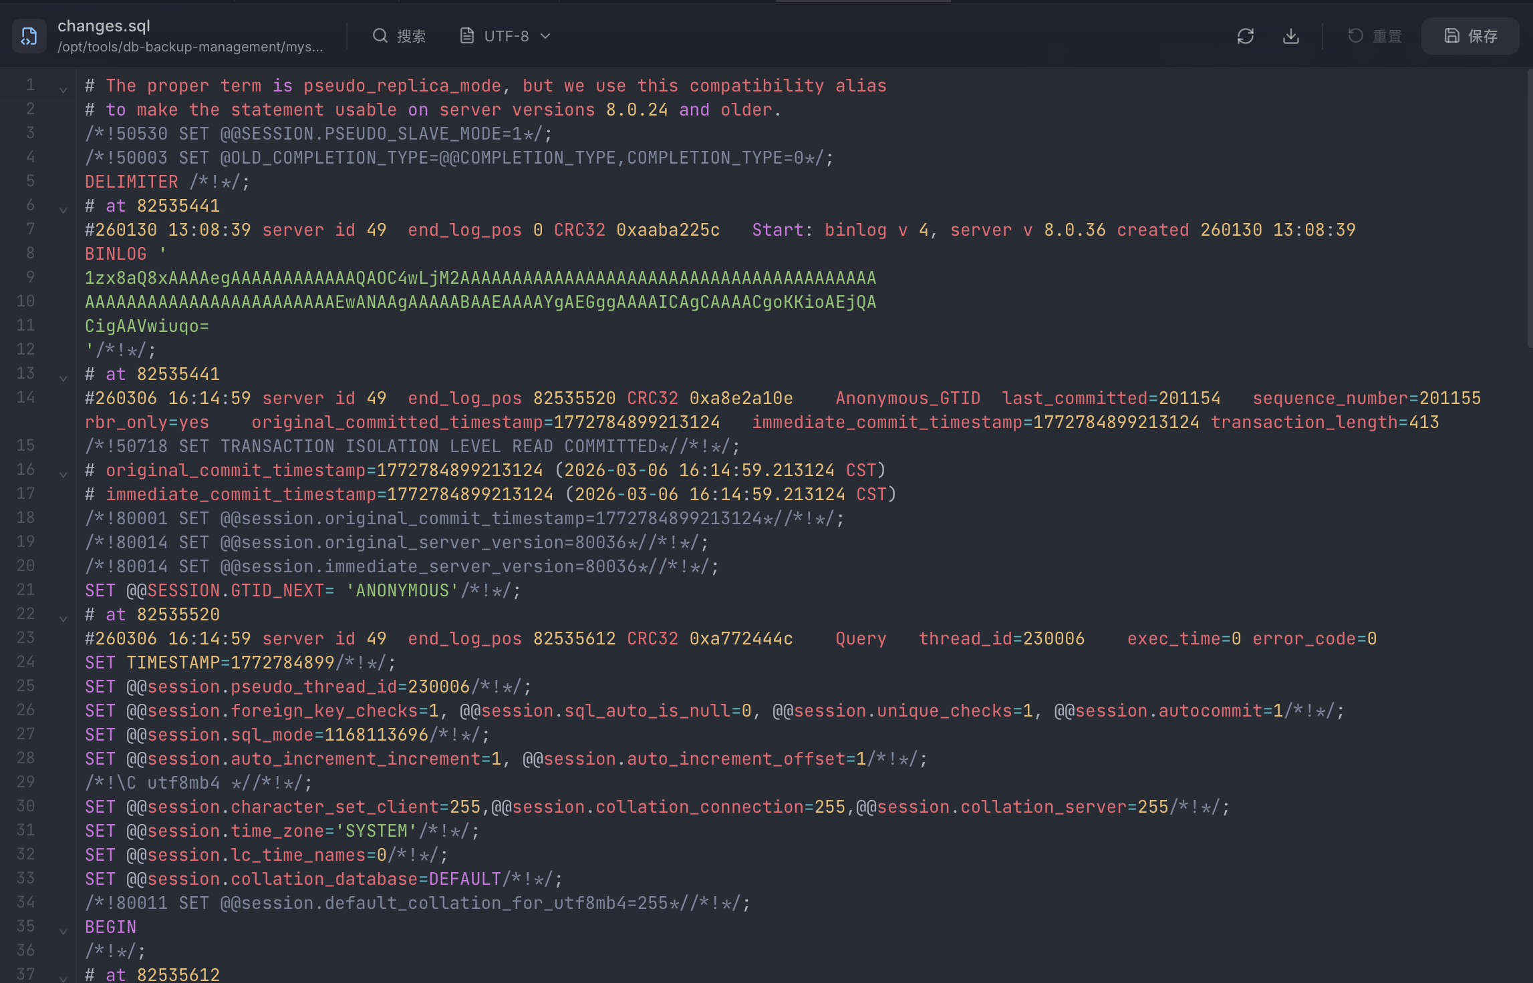Viewport: 1533px width, 983px height.
Task: Click the download file icon
Action: (x=1290, y=36)
